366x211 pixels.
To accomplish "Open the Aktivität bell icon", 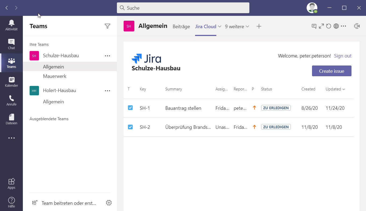I will click(11, 25).
